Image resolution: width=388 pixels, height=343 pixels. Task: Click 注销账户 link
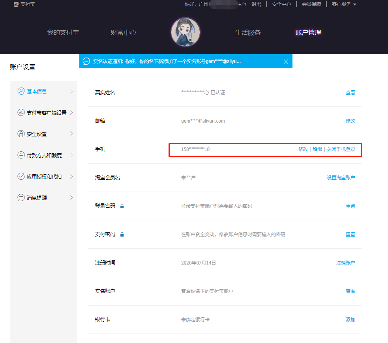tap(345, 263)
